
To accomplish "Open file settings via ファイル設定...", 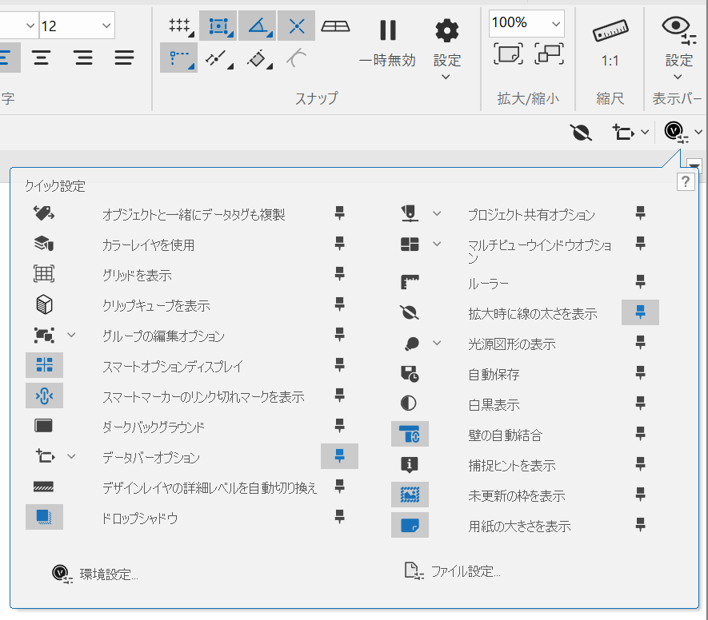I will point(466,571).
